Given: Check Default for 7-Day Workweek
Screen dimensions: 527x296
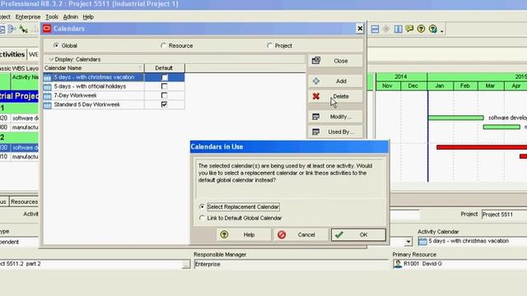Looking at the screenshot, I should [165, 95].
